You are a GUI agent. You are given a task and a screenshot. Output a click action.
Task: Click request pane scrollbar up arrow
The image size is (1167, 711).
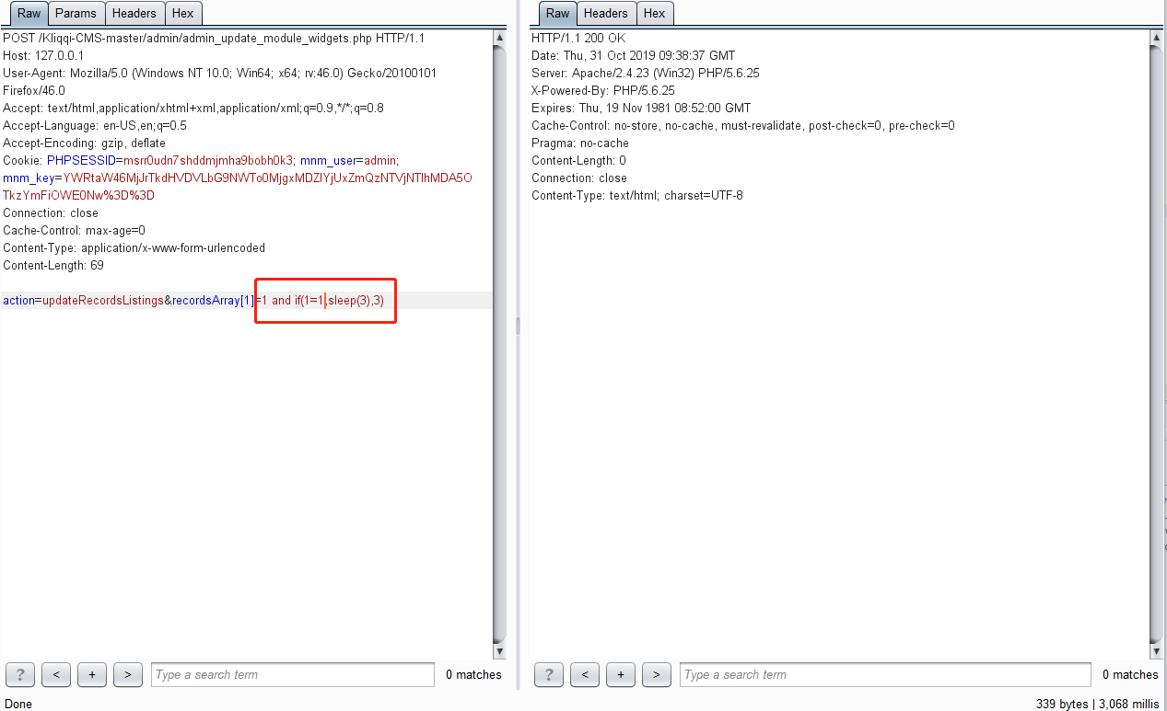point(499,38)
